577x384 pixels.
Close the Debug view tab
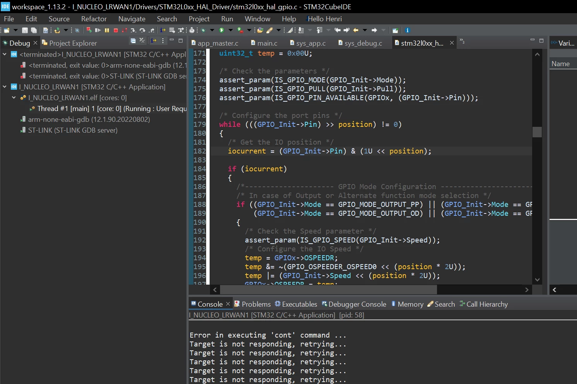coord(35,43)
